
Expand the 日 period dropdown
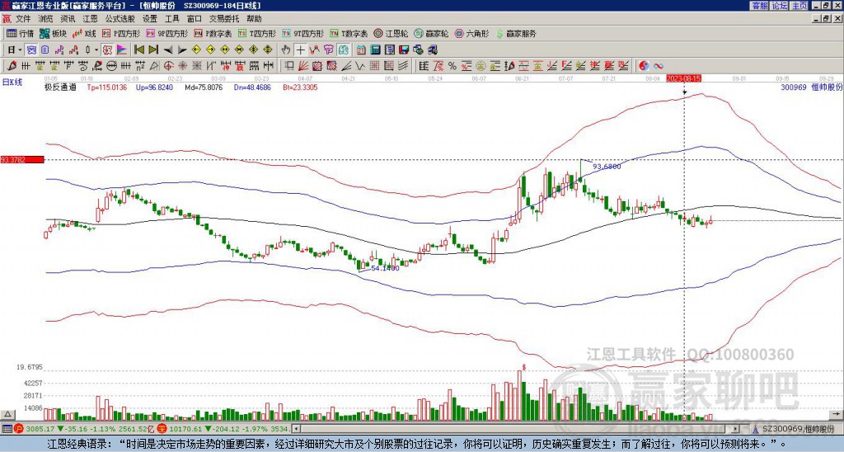pyautogui.click(x=20, y=49)
